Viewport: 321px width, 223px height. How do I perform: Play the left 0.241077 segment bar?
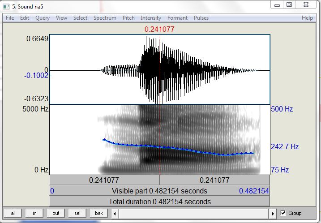click(104, 180)
